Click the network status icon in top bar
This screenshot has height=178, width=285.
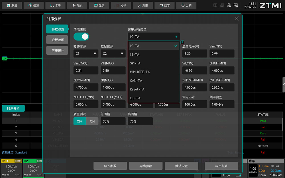tap(215, 5)
